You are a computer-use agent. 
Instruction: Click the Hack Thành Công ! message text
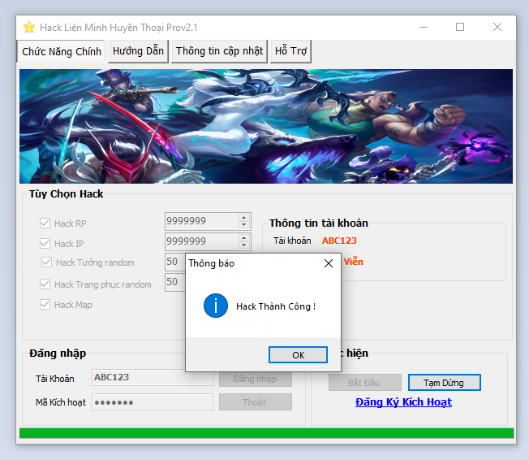(276, 306)
